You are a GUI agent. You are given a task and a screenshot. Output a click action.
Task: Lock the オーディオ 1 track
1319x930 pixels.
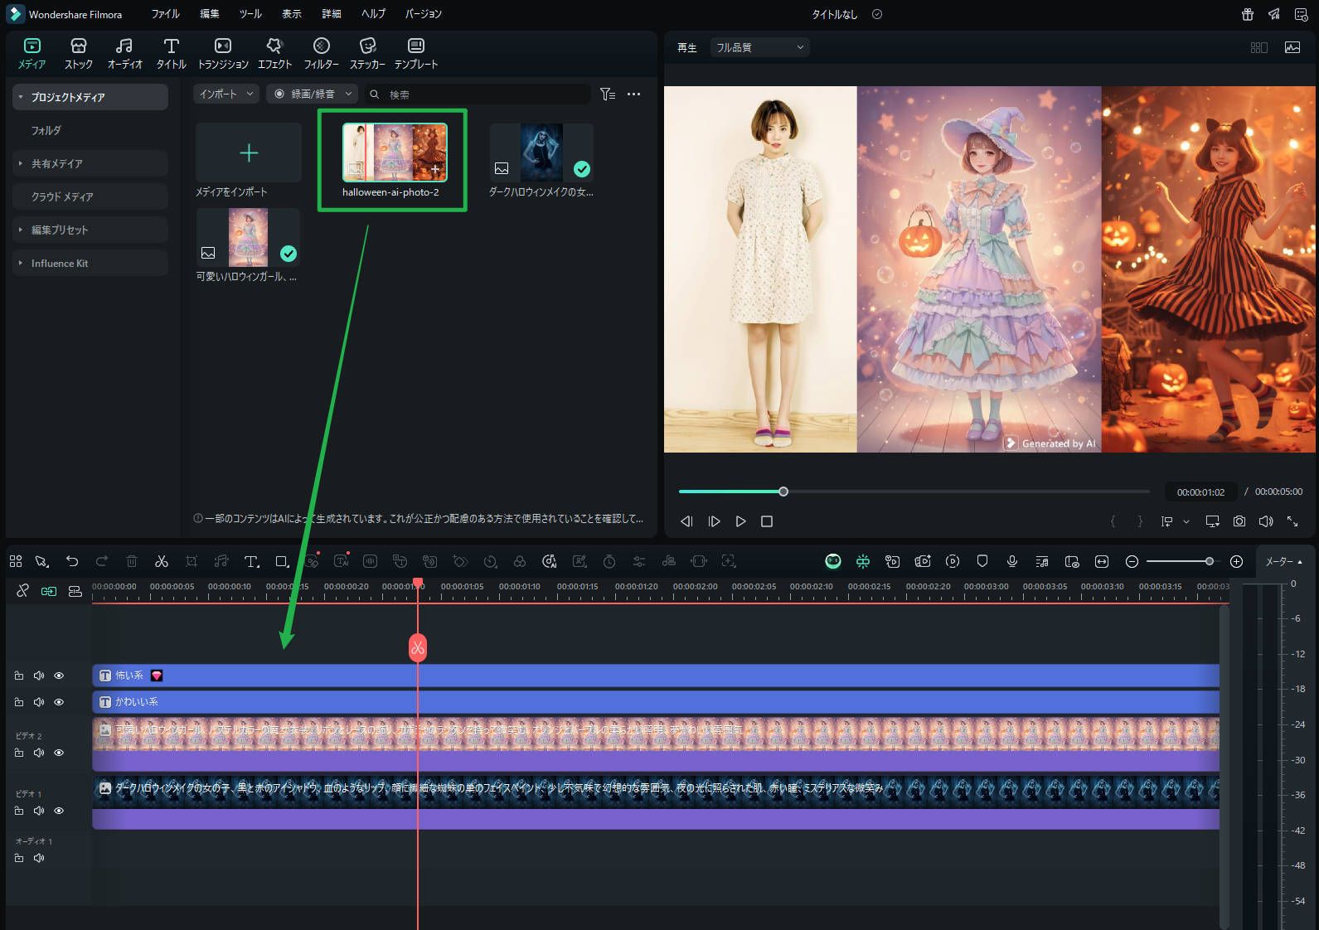(19, 858)
